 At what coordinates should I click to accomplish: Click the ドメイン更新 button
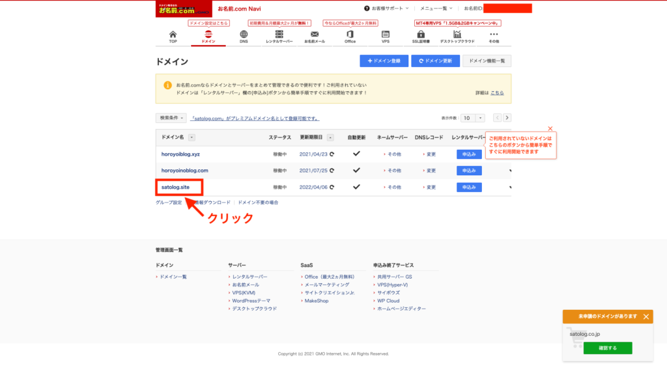coord(435,61)
